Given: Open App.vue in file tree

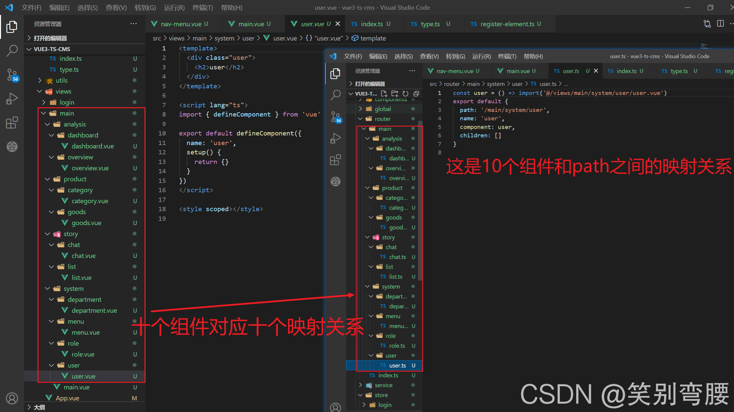Looking at the screenshot, I should click(x=67, y=398).
